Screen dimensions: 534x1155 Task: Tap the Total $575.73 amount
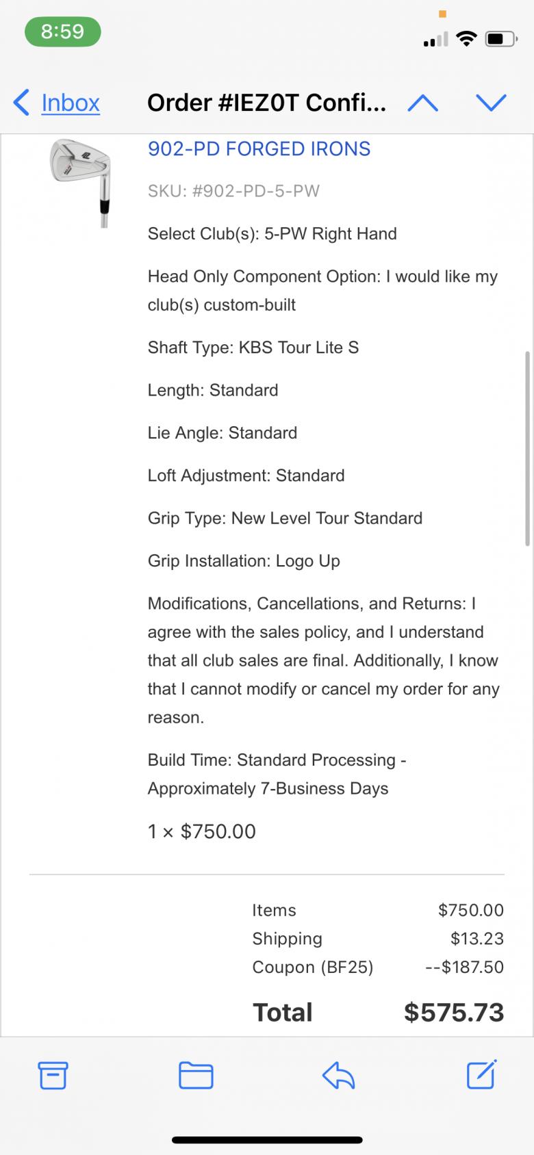pos(453,1012)
